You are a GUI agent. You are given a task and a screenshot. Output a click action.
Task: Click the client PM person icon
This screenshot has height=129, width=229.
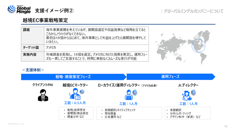(43, 95)
